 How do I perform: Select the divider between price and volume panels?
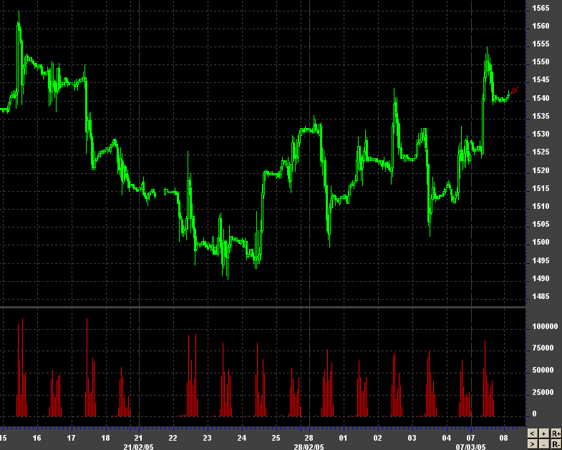click(x=263, y=308)
